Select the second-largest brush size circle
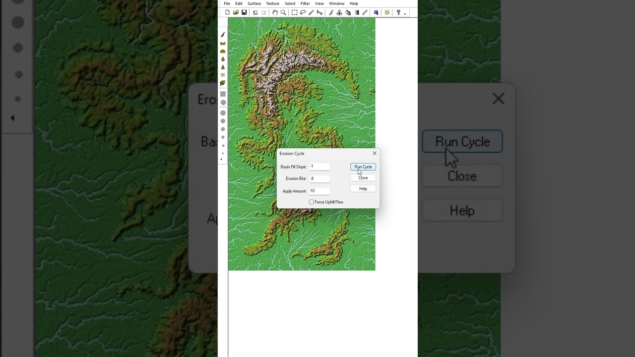 223,121
